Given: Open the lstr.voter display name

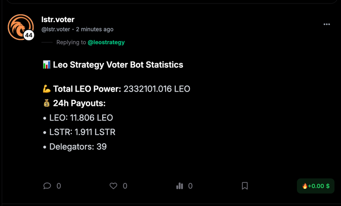Looking at the screenshot, I should (x=58, y=19).
